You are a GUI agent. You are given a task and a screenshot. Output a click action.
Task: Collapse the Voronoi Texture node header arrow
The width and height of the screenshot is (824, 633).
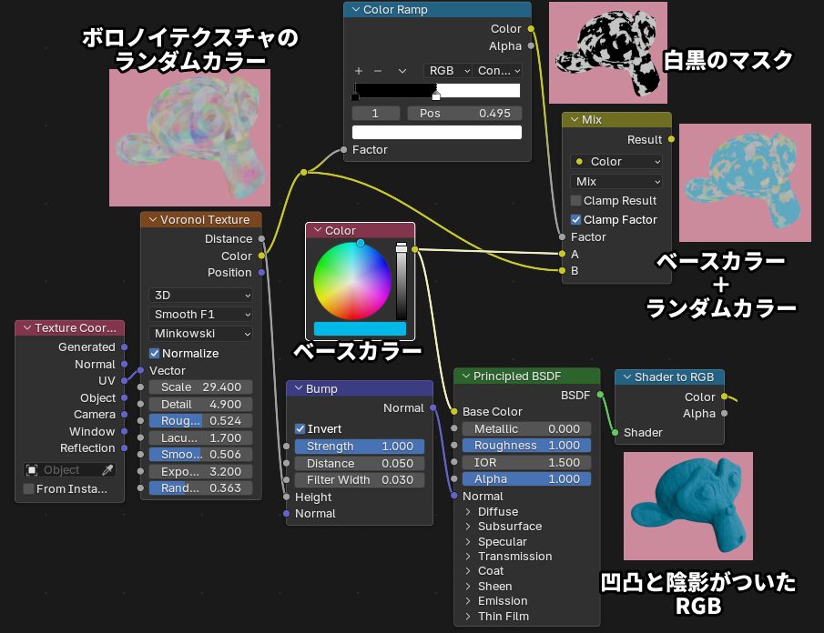[150, 219]
